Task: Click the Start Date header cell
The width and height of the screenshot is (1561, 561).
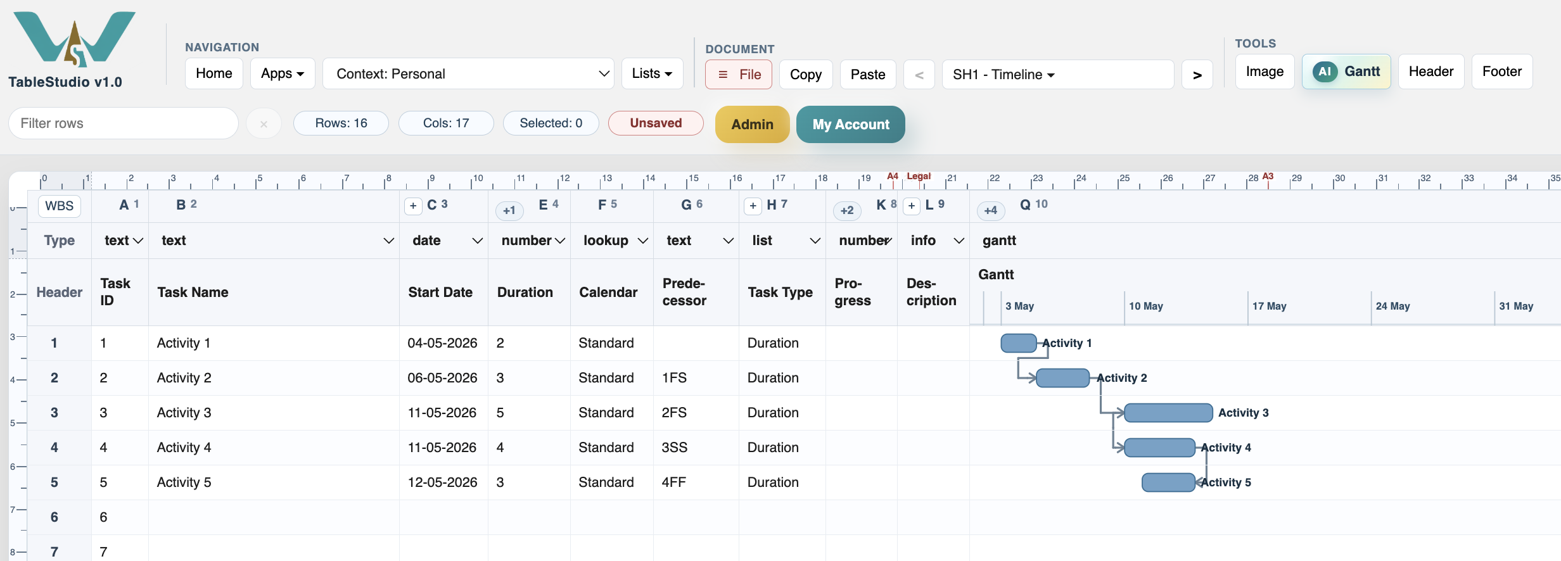Action: (x=443, y=292)
